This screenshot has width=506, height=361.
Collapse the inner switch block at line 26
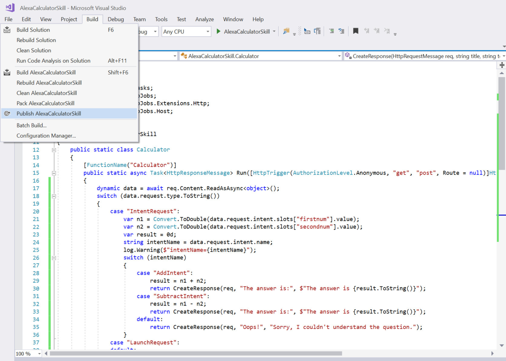point(54,258)
